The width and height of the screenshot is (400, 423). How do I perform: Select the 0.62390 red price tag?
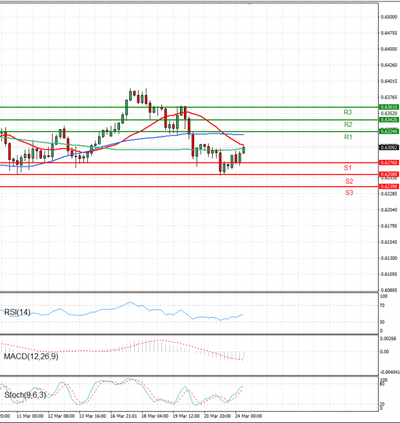(x=389, y=187)
